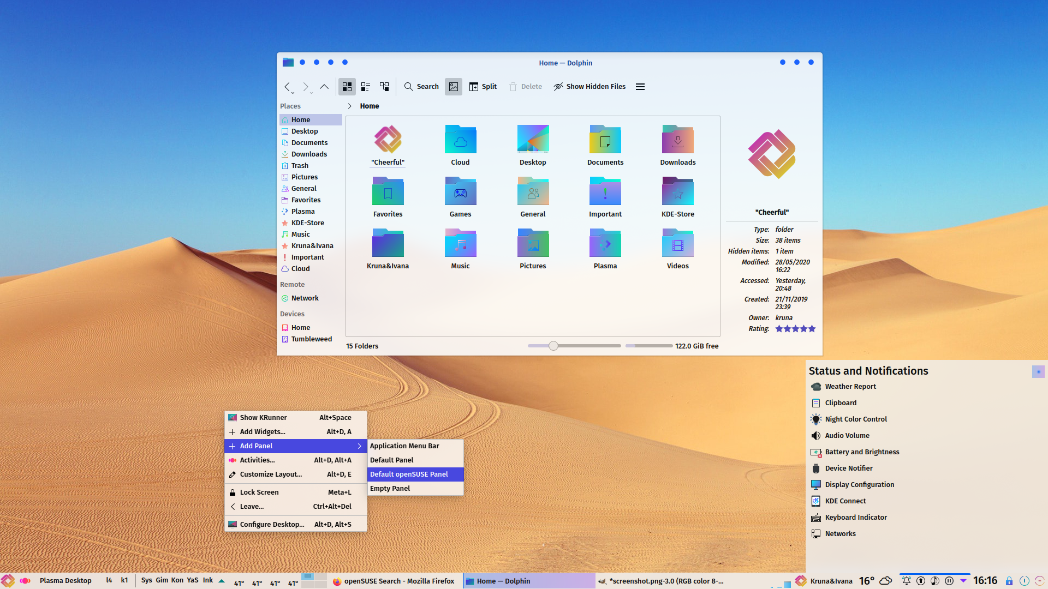Click the greyed Delete button in toolbar
This screenshot has width=1048, height=589.
tap(526, 87)
